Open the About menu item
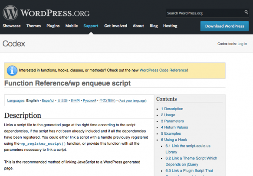Viewport: 253px width, 176px height. [138, 26]
